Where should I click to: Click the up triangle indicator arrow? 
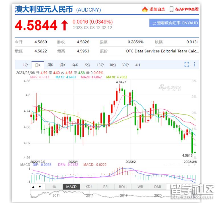[x=33, y=187]
